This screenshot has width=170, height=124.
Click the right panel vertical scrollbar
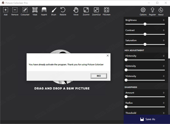[169, 38]
